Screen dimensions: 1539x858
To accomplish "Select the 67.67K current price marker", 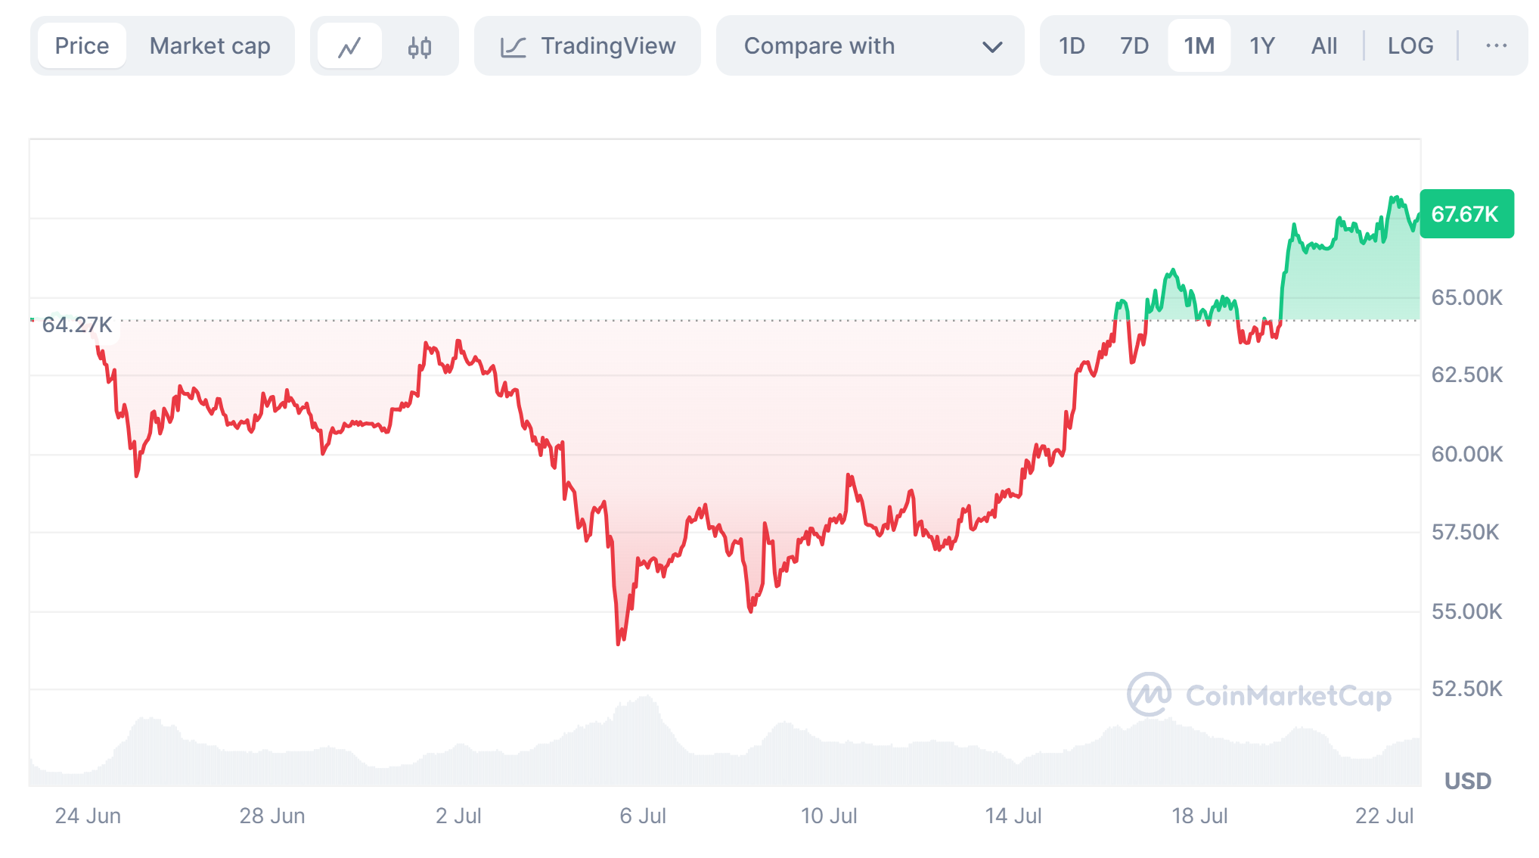I will click(1466, 214).
